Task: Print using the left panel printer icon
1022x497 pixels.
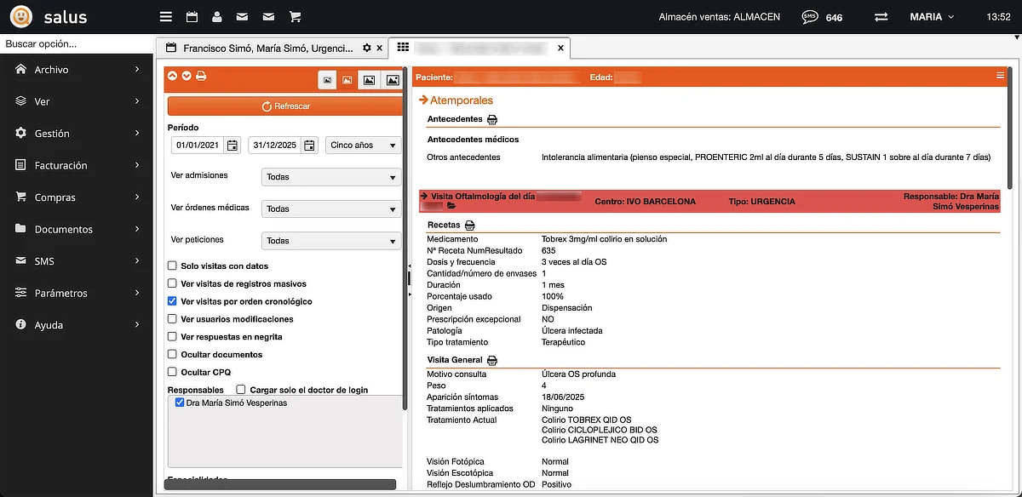Action: (201, 76)
